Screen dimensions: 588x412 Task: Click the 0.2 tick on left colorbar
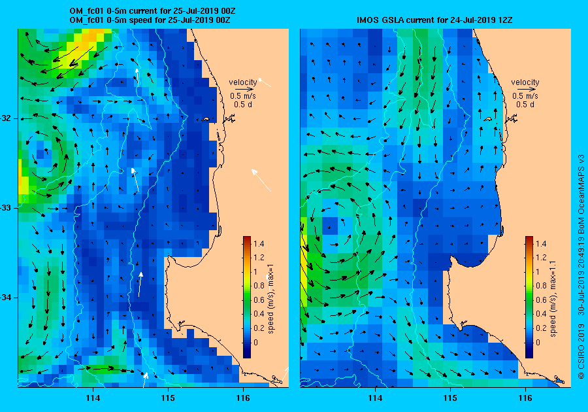259,328
